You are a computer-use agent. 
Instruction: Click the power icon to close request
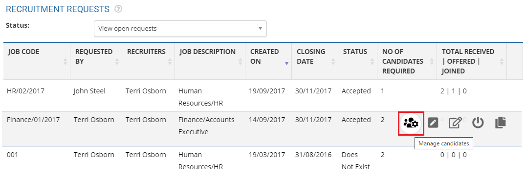click(x=478, y=123)
